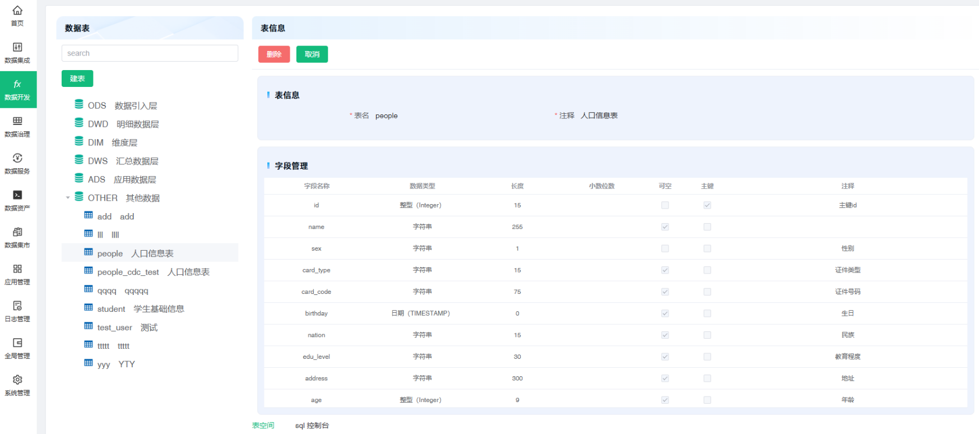Image resolution: width=979 pixels, height=434 pixels.
Task: Select the 数据治理 sidebar icon
Action: pyautogui.click(x=17, y=122)
